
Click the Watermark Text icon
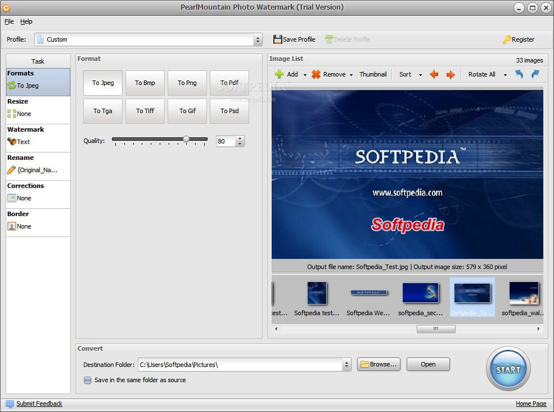(12, 141)
